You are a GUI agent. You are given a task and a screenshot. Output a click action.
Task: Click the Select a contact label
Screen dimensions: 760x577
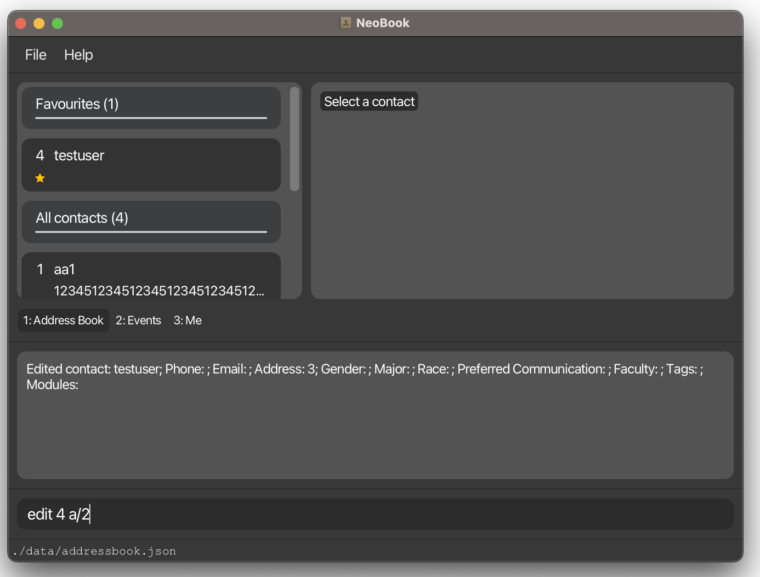(x=369, y=101)
